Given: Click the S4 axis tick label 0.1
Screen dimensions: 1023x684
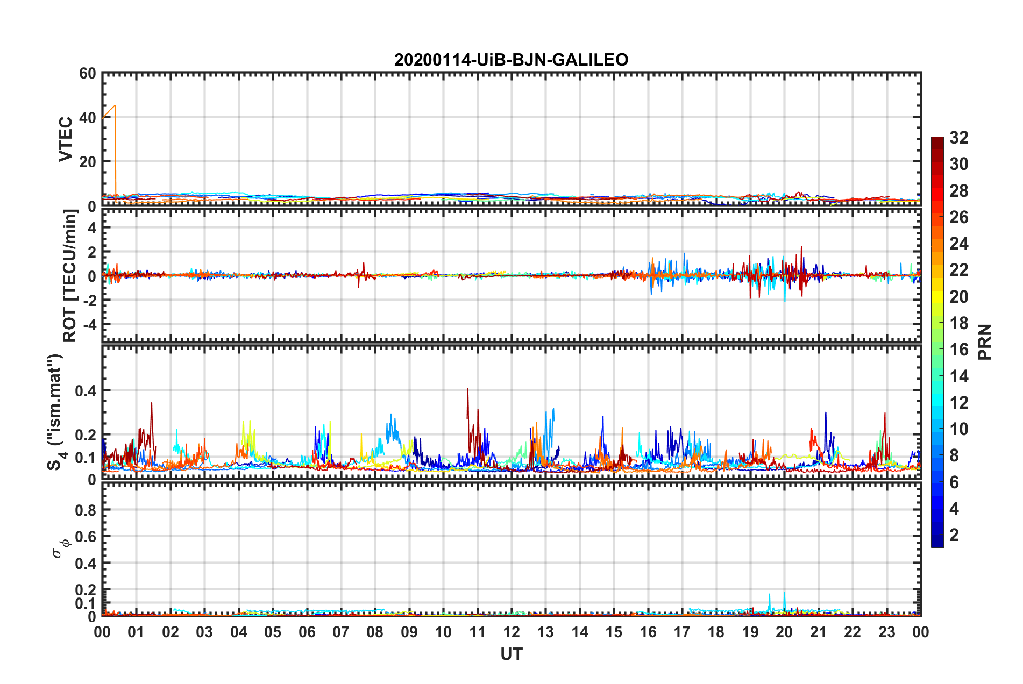Looking at the screenshot, I should click(x=86, y=458).
